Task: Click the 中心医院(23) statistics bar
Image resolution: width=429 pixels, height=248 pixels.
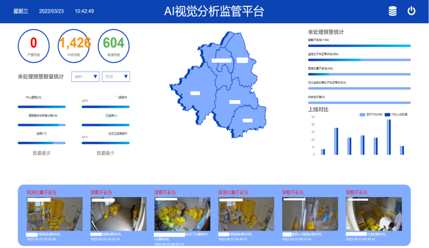Action: (x=42, y=107)
